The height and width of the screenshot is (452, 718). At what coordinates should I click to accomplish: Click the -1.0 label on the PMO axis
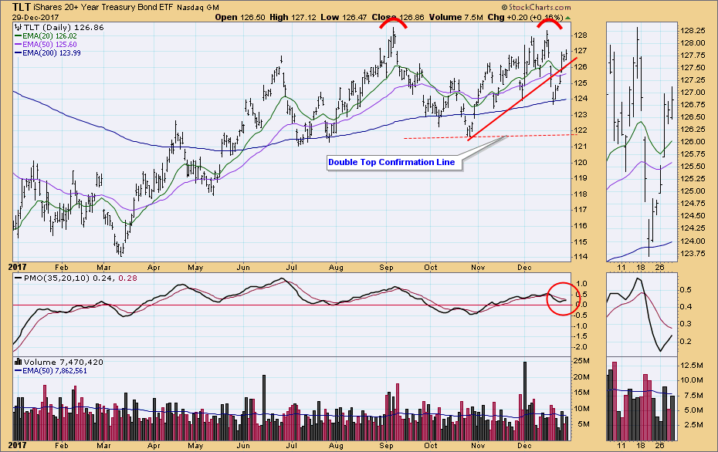coord(580,326)
